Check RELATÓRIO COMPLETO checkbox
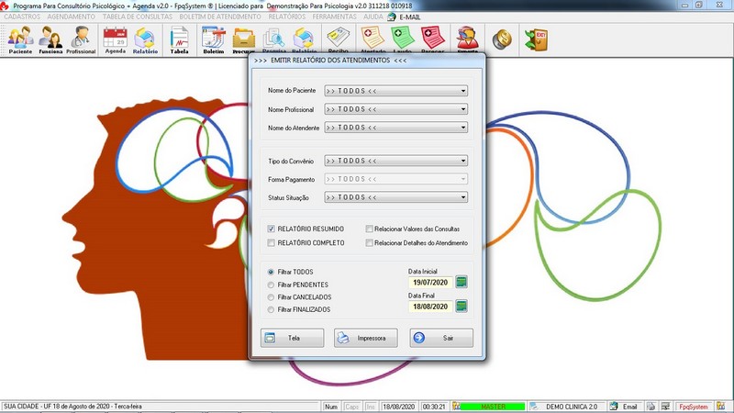 click(271, 242)
